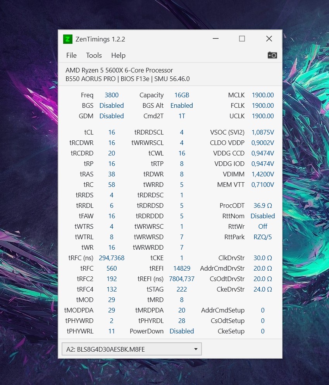Open the Tools menu

[94, 55]
